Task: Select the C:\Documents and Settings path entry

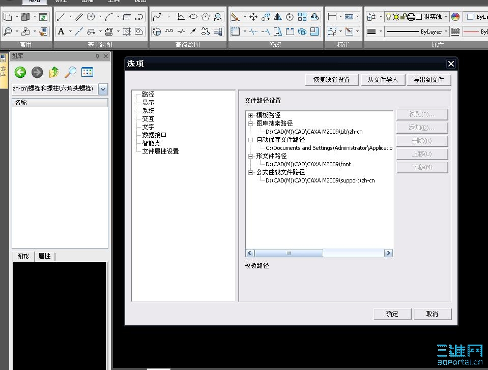Action: coord(329,148)
